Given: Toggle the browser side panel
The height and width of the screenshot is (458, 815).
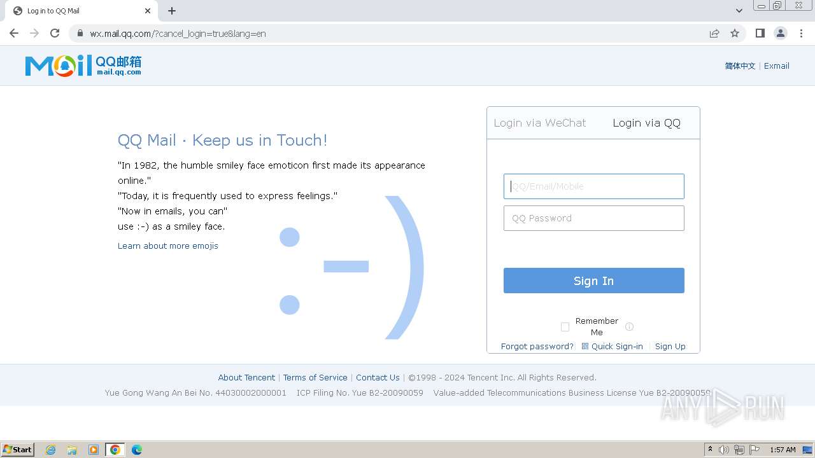Looking at the screenshot, I should (760, 33).
